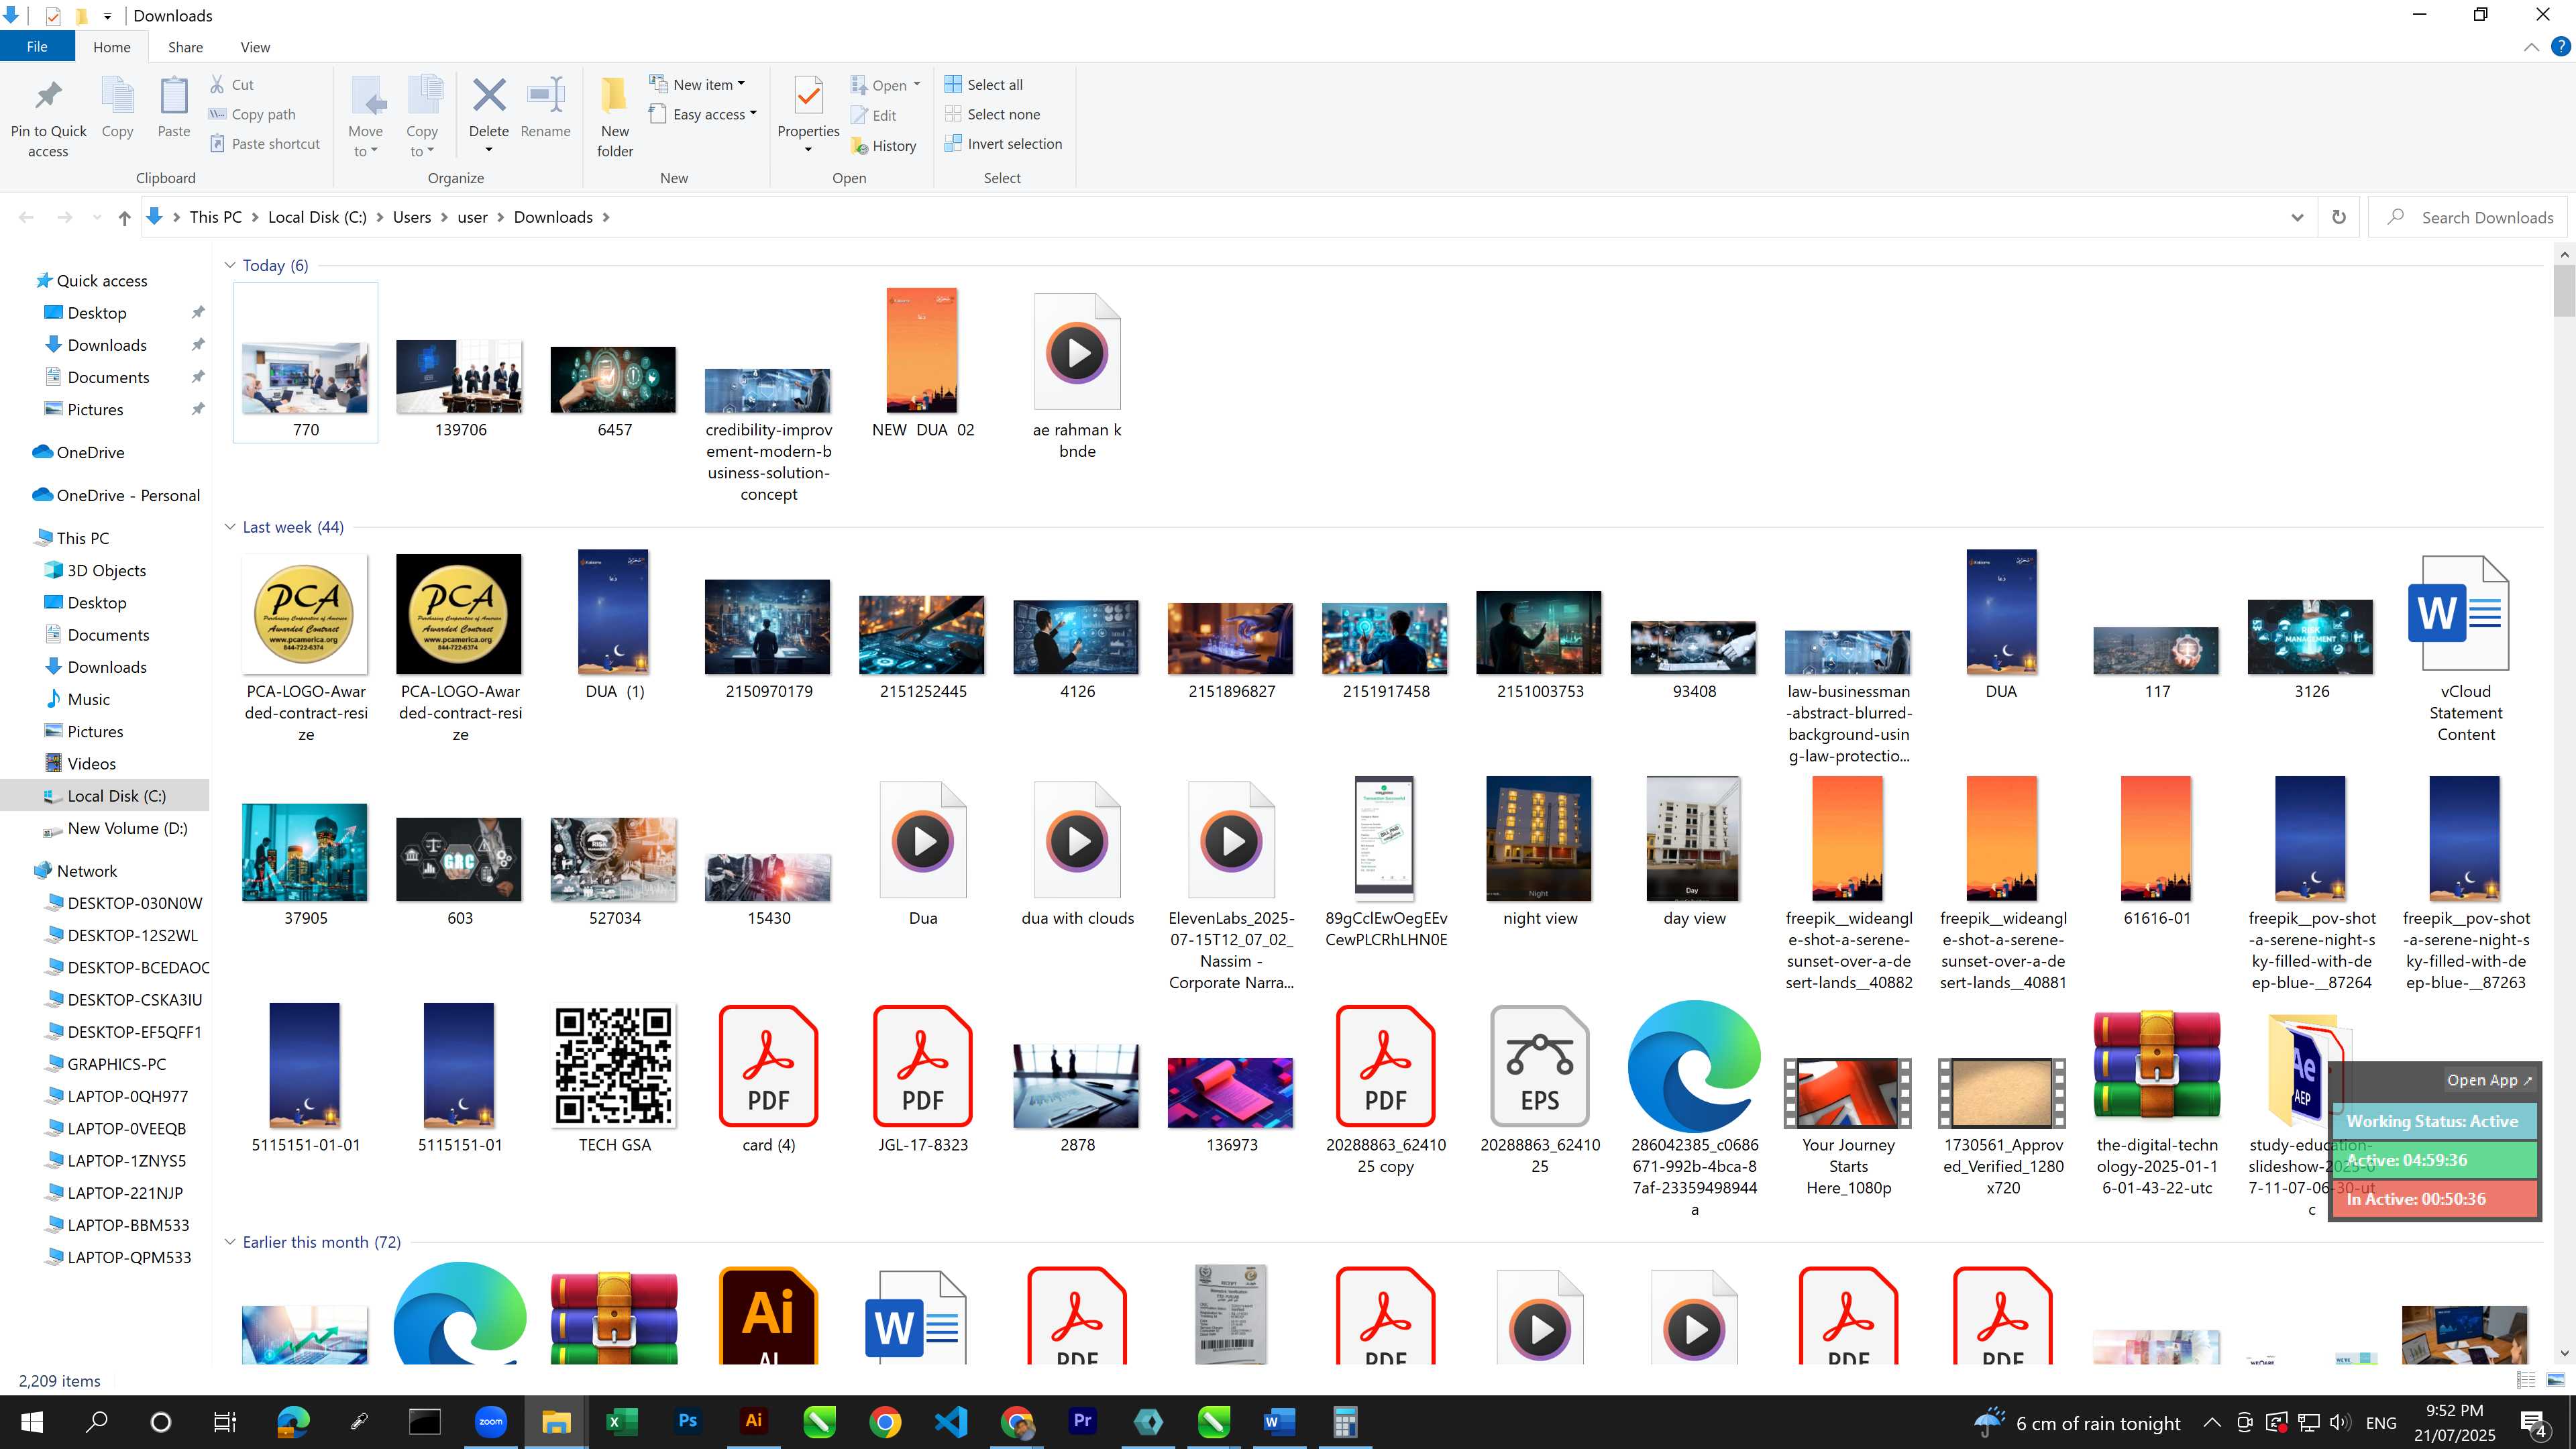The image size is (2576, 1449).
Task: Open Premiere Pro from the taskbar
Action: tap(1082, 1421)
